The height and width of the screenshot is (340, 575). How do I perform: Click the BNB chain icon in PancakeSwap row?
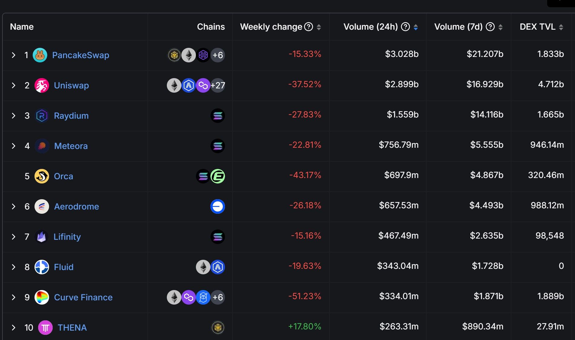coord(174,55)
